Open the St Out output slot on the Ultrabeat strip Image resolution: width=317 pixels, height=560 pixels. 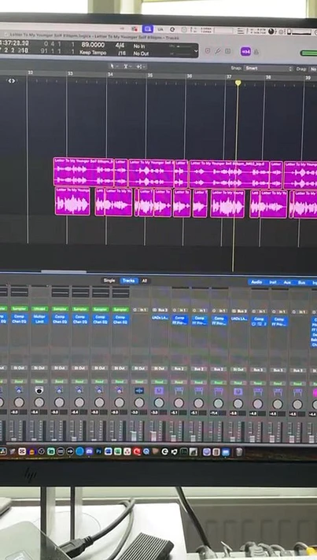[39, 367]
